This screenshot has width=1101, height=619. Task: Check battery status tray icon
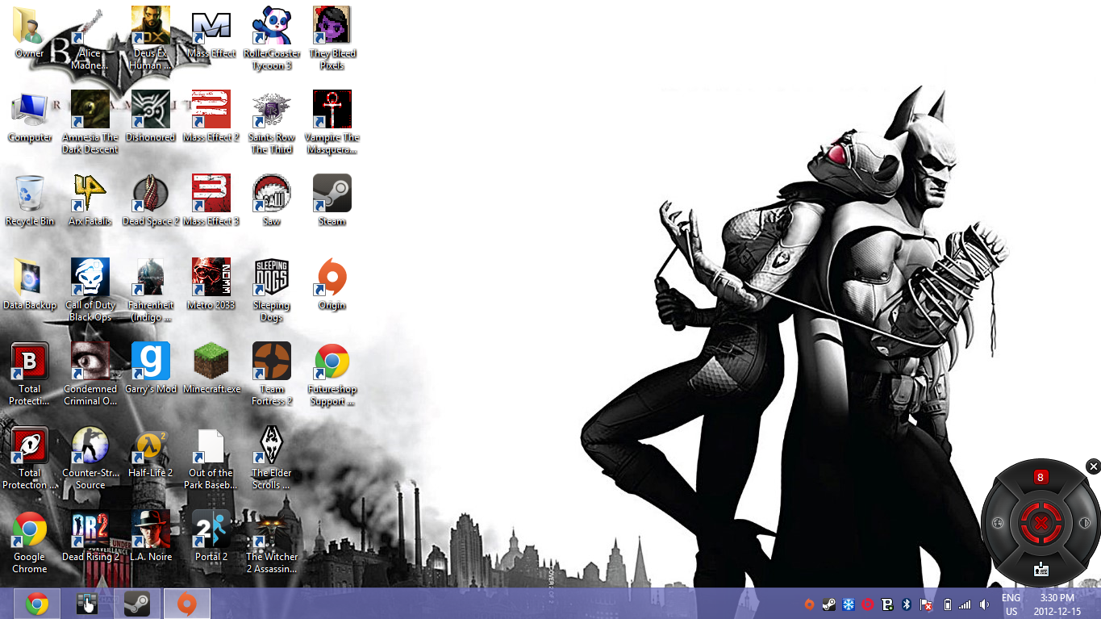pyautogui.click(x=948, y=604)
